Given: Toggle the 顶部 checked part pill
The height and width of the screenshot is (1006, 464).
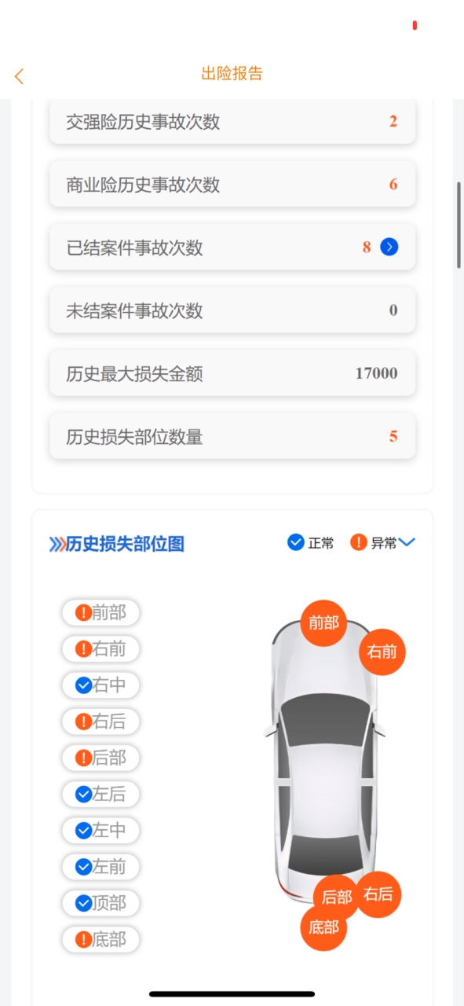Looking at the screenshot, I should [x=100, y=903].
